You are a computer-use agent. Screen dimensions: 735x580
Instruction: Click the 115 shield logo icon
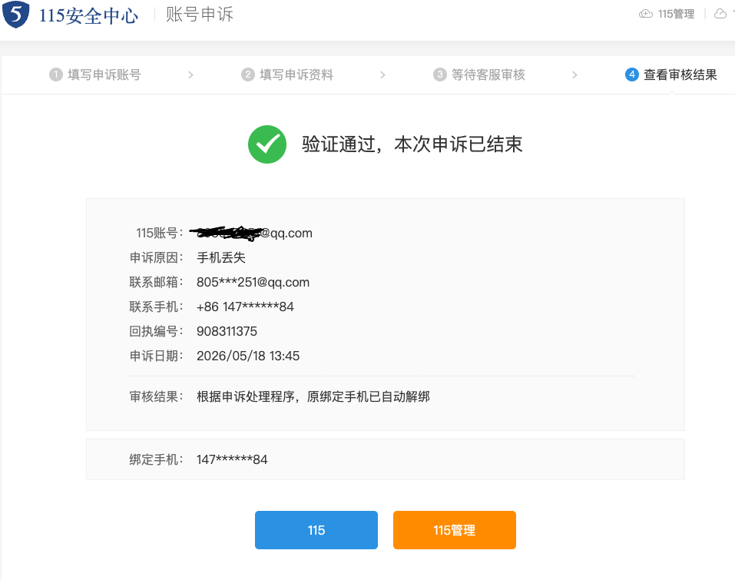point(16,14)
